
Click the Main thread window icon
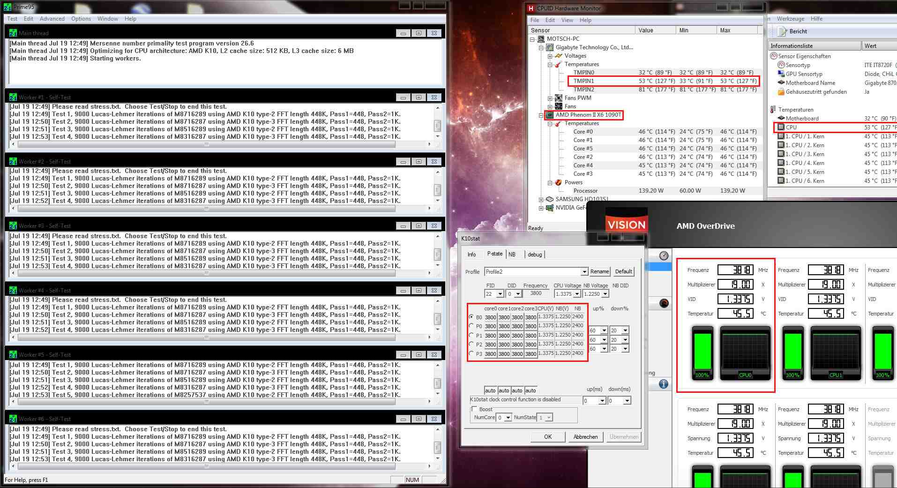[x=13, y=33]
